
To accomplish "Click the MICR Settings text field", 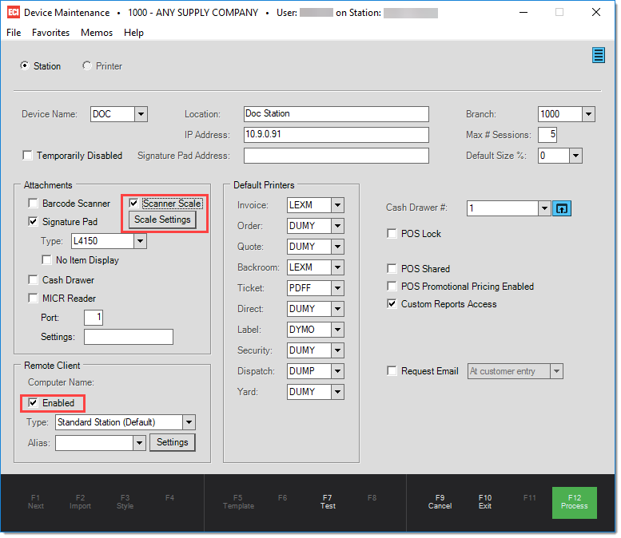I will (x=129, y=338).
